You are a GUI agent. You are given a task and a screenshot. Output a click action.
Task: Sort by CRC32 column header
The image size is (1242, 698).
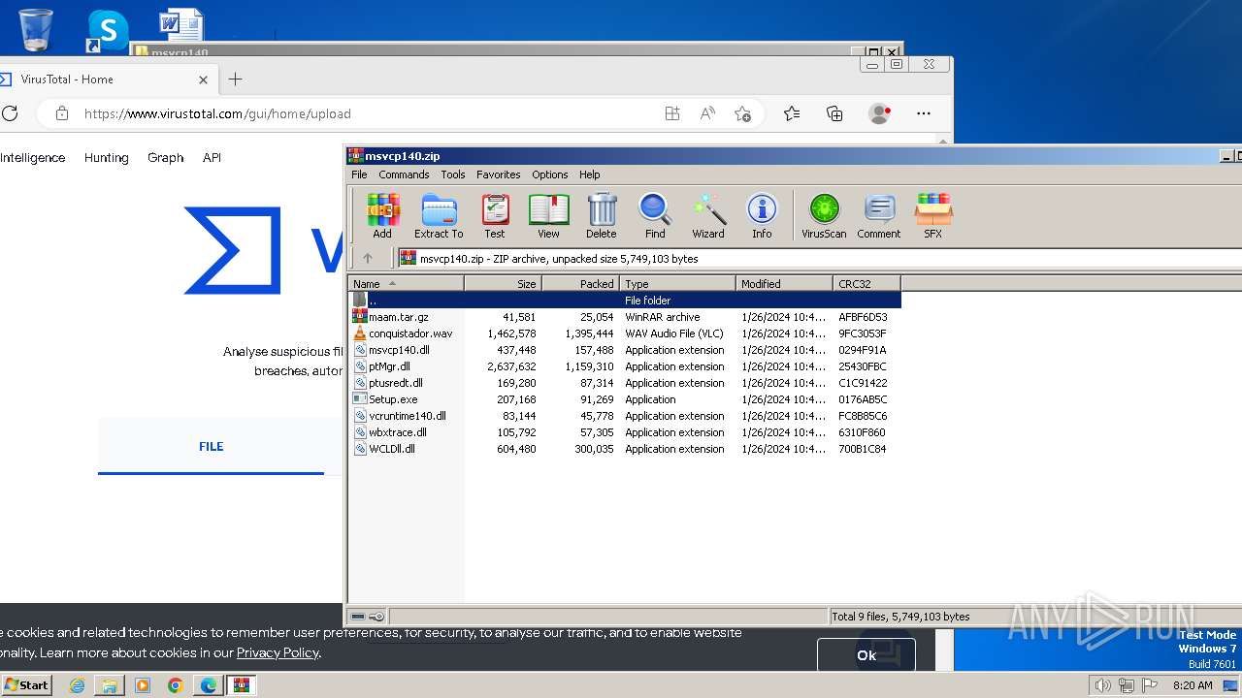[x=866, y=283]
